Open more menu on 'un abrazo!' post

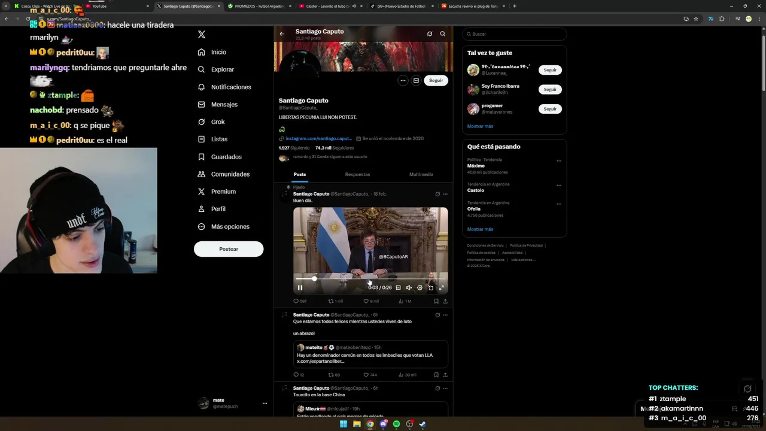[x=445, y=315]
